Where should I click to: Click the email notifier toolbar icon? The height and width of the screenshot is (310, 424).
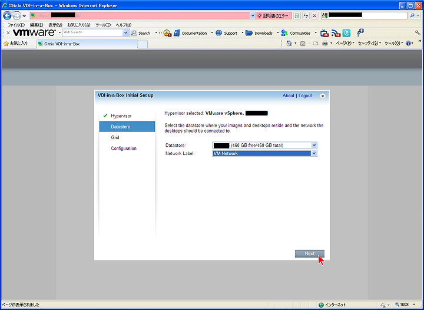pos(167,33)
